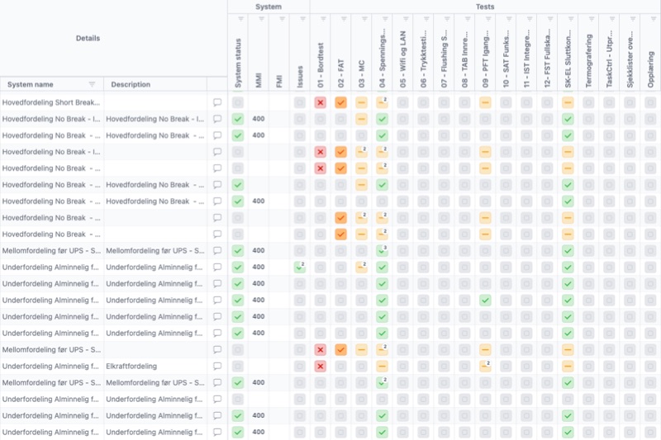Viewport: 661px width, 440px height.
Task: Click PFT Igang badge on Elkraftfordeling row
Action: [485, 366]
